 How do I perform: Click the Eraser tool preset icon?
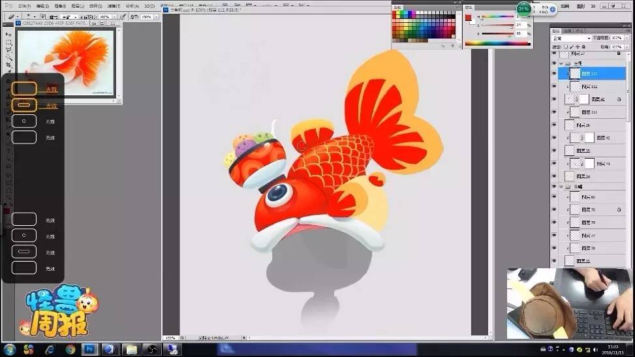tap(11, 17)
